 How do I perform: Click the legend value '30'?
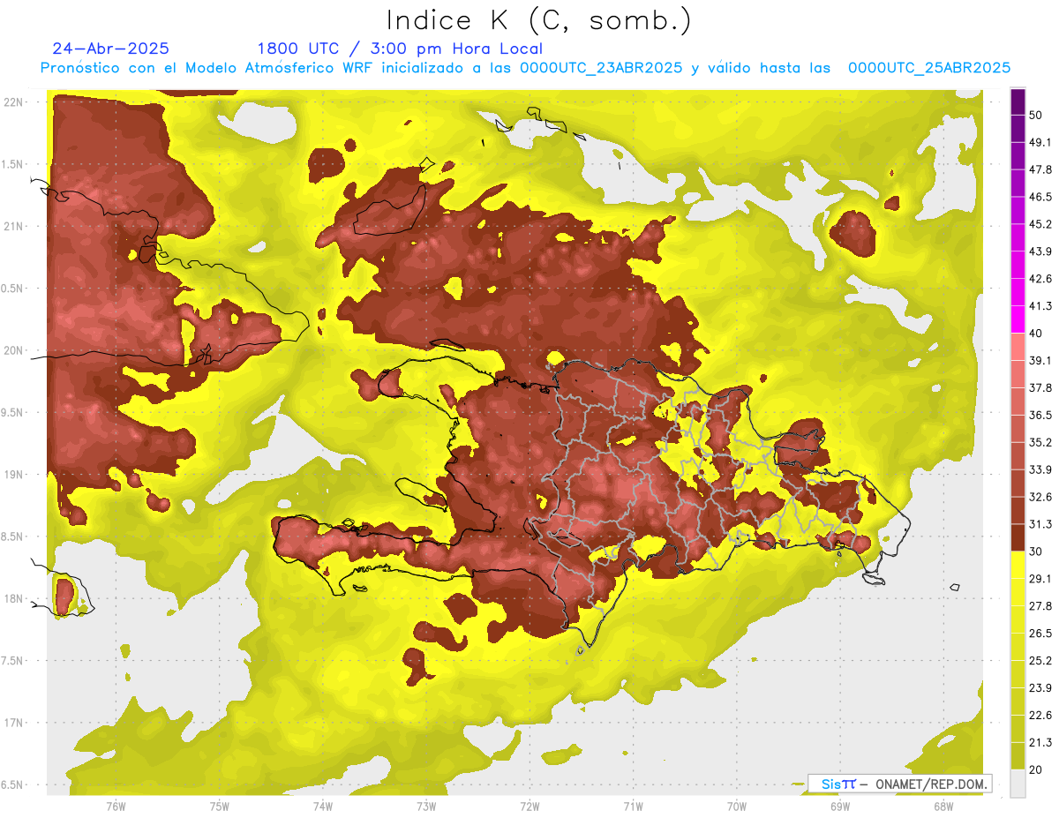(1036, 552)
